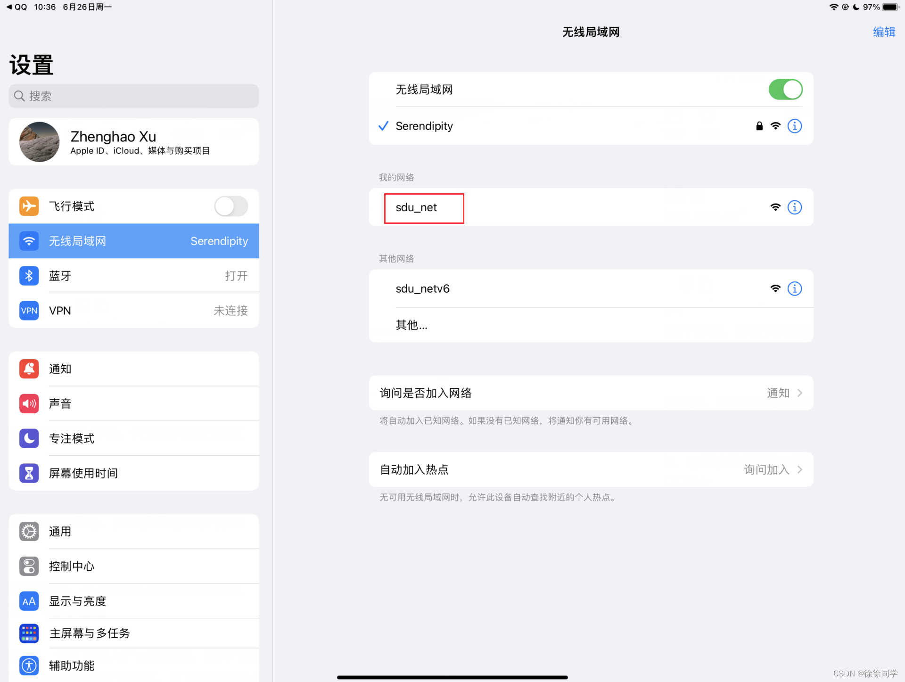Screen dimensions: 905x682
Task: Select 无线局域网 in sidebar
Action: click(x=134, y=241)
